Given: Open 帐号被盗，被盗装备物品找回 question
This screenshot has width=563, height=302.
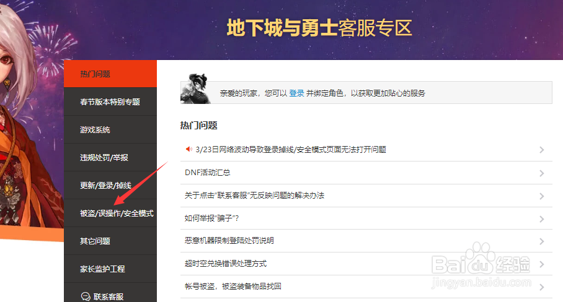Looking at the screenshot, I should click(x=233, y=287).
